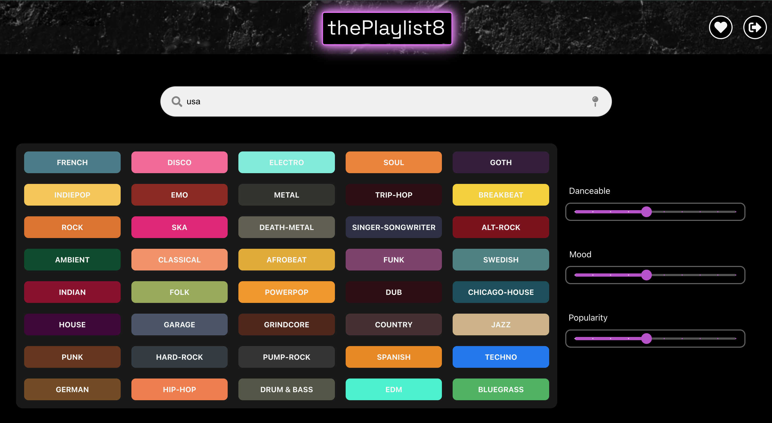Adjust the Danceable slider handle
This screenshot has height=423, width=772.
[647, 212]
